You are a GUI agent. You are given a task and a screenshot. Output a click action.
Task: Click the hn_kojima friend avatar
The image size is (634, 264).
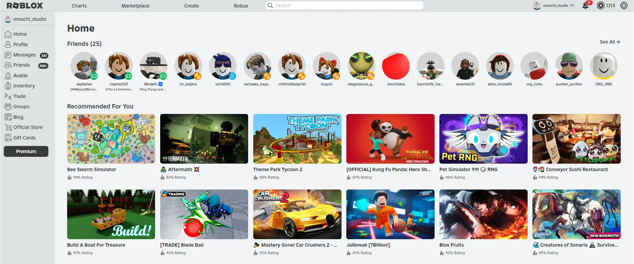[x=188, y=66]
